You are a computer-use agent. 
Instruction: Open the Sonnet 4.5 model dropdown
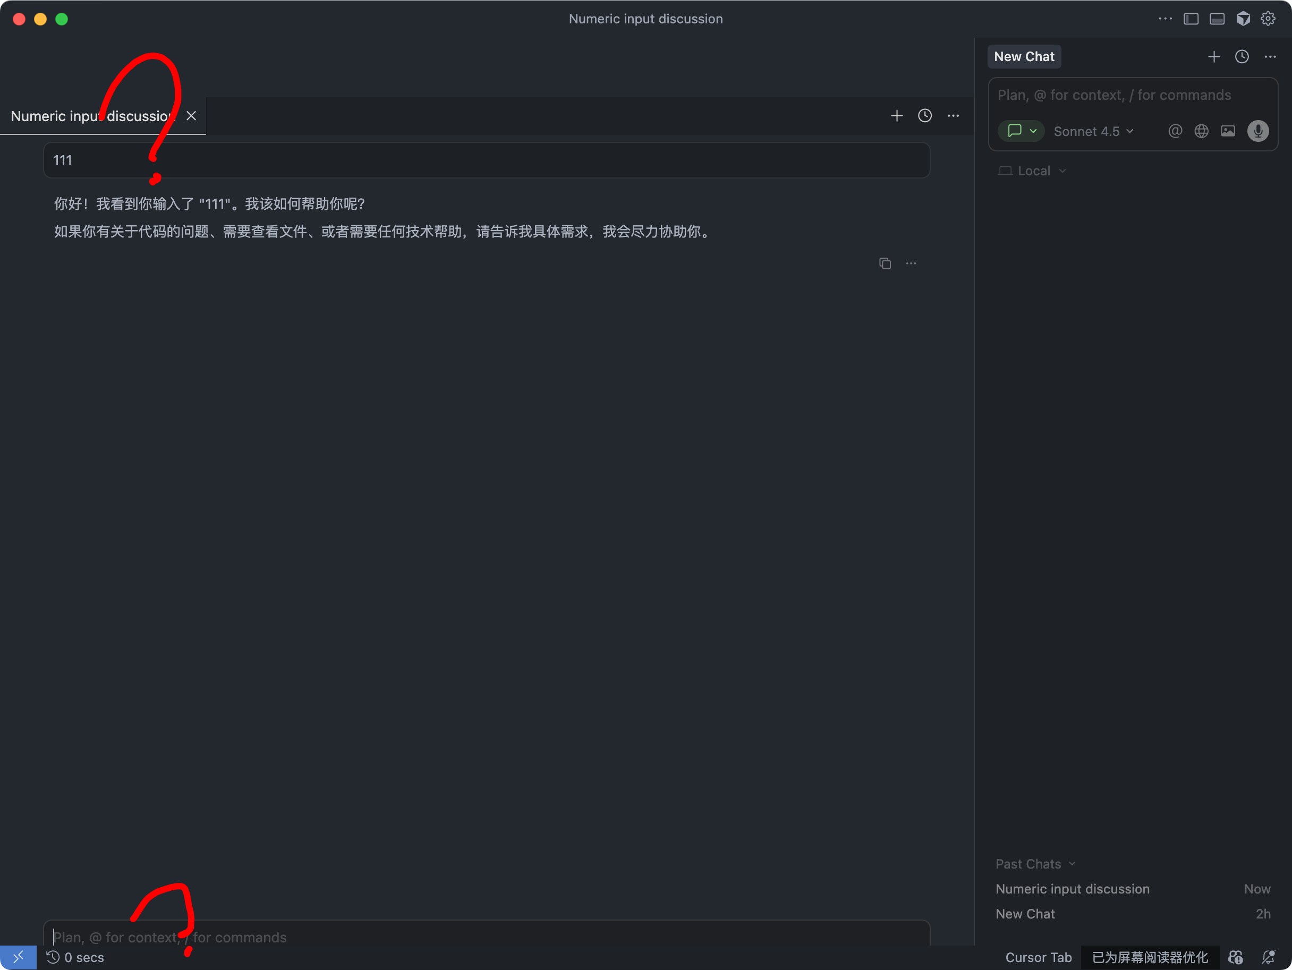click(1093, 131)
